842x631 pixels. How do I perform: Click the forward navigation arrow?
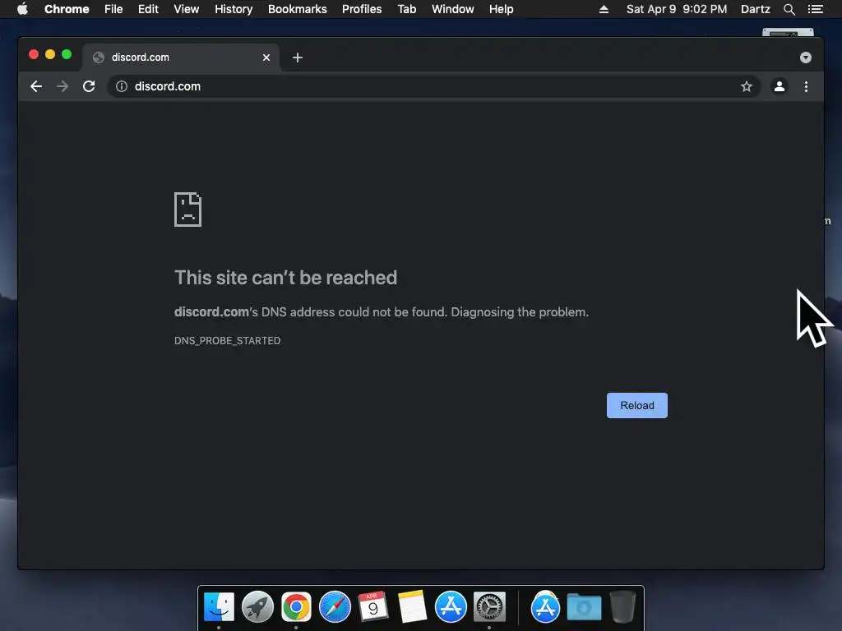point(62,86)
